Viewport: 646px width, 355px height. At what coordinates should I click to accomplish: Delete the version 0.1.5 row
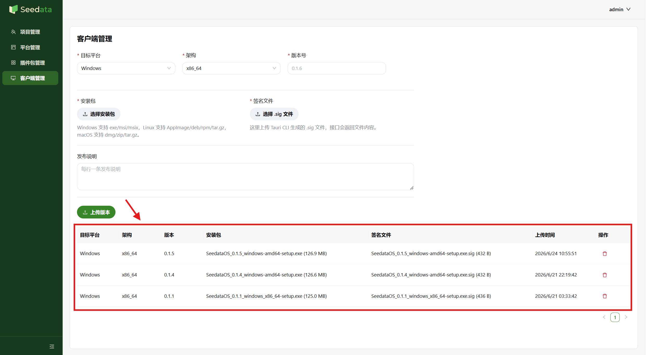coord(605,254)
